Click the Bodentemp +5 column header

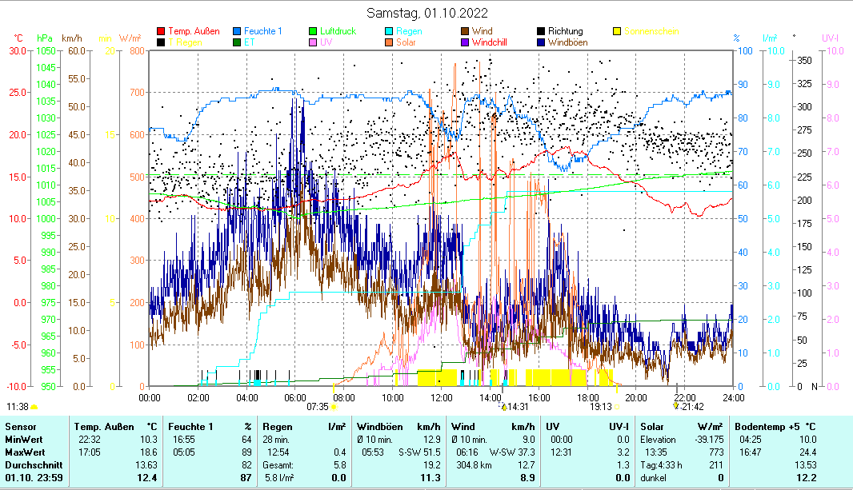click(x=766, y=427)
